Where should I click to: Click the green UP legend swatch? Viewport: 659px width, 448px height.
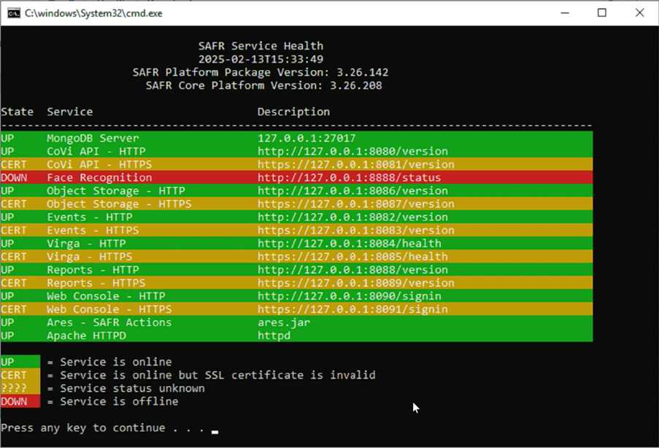pyautogui.click(x=20, y=362)
